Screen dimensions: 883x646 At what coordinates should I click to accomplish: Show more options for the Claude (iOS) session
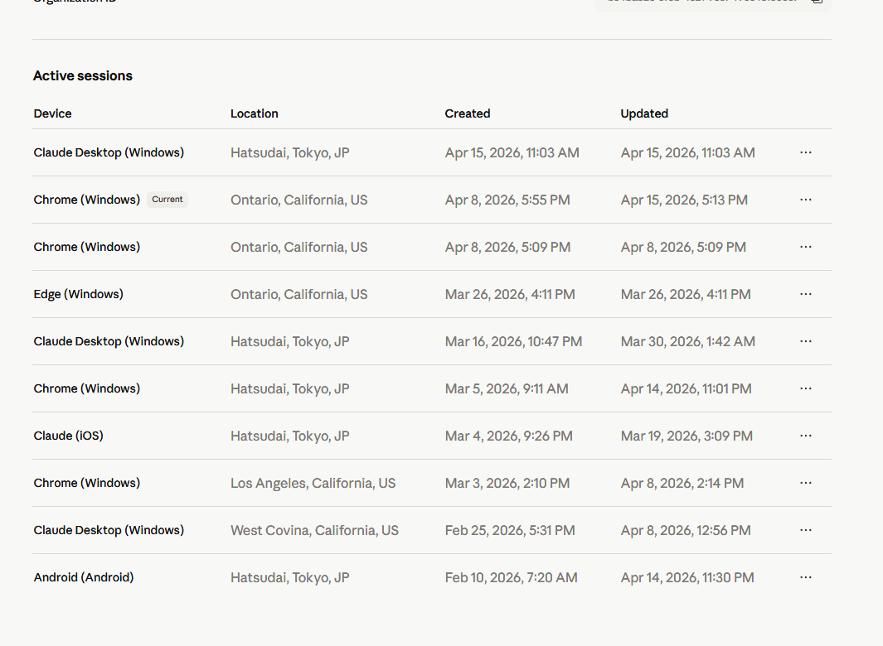[806, 436]
